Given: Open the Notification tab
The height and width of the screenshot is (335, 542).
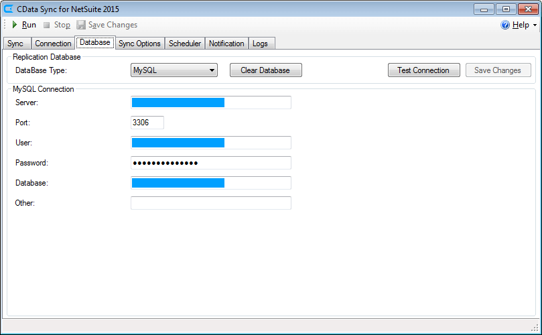Looking at the screenshot, I should (226, 44).
